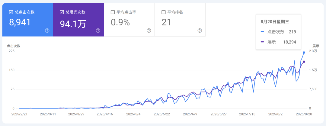The image size is (326, 126).
Task: Open help icon on 总曝光次数 card
Action: click(98, 31)
